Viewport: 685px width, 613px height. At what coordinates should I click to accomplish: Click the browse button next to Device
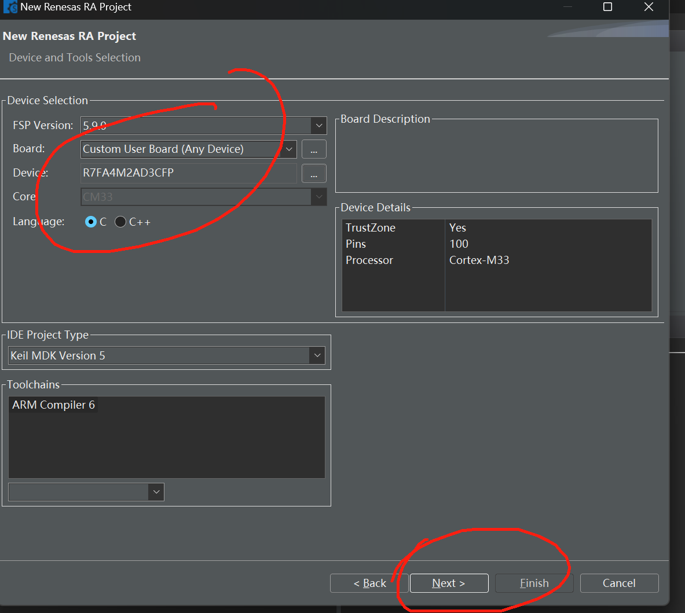click(x=314, y=173)
